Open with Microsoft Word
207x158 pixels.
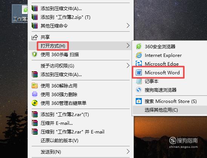tap(170, 72)
